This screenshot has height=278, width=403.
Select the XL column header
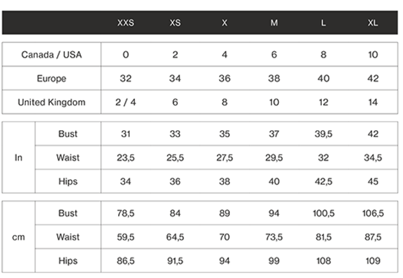click(373, 22)
